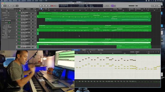Click the Duplicate Track button
165x92 pixels.
(20, 11)
